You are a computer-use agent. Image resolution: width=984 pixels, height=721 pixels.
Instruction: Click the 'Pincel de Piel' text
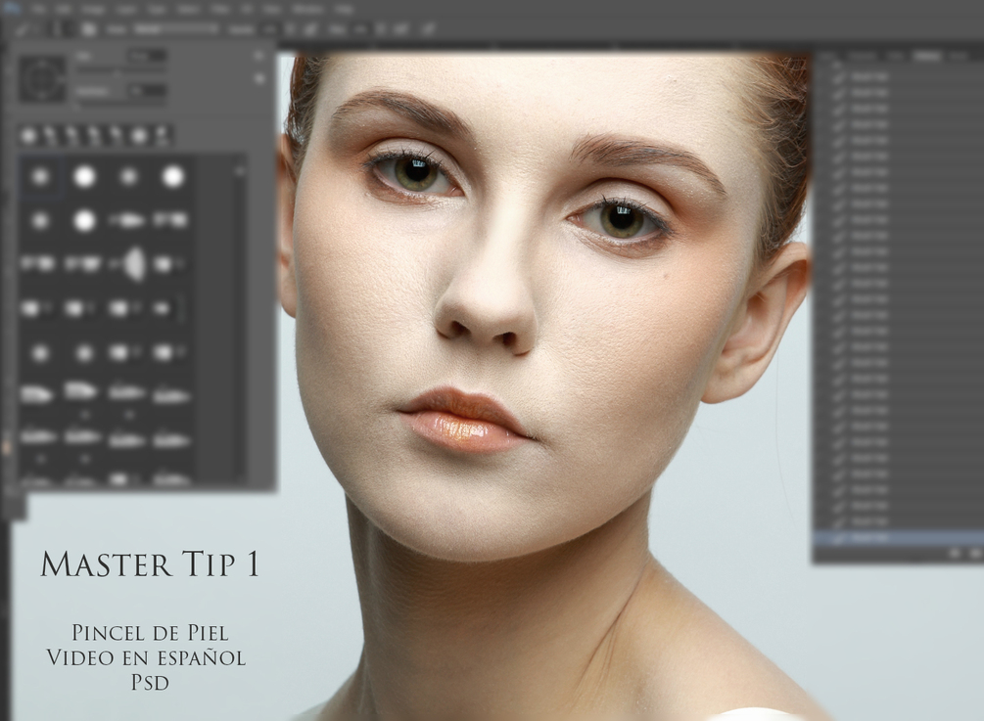[x=150, y=633]
